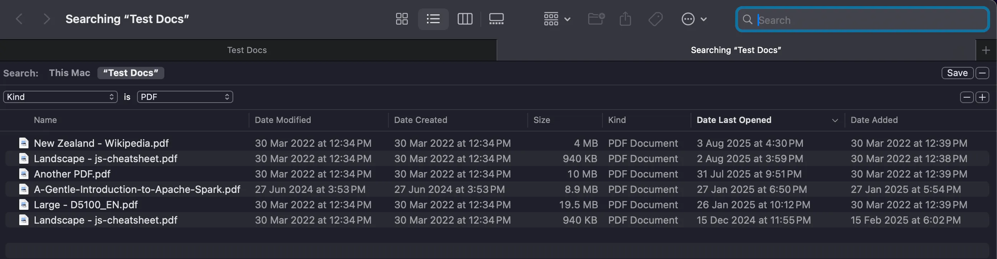The image size is (997, 259).
Task: Click the Share toolbar icon
Action: (625, 18)
